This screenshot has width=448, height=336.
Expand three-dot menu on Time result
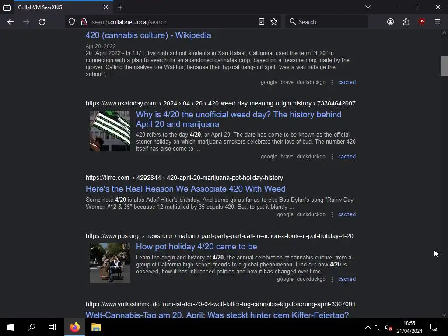click(332, 214)
